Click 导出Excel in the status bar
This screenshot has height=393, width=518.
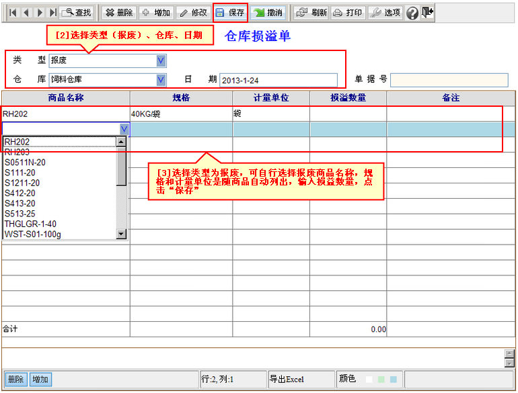tap(287, 380)
